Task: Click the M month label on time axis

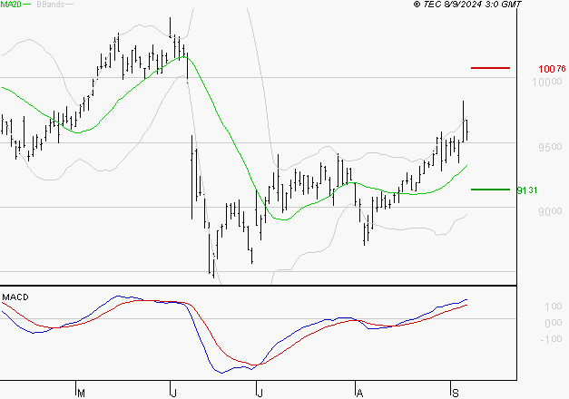Action: (82, 393)
